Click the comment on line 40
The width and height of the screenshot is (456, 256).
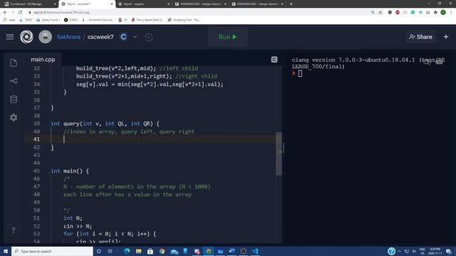[x=129, y=132]
